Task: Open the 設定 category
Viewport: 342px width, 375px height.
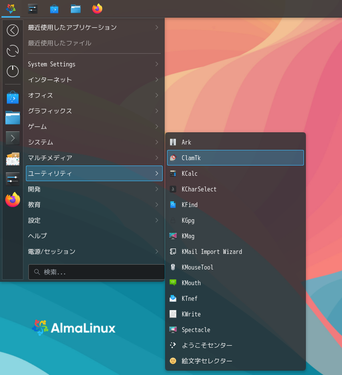Action: 94,220
